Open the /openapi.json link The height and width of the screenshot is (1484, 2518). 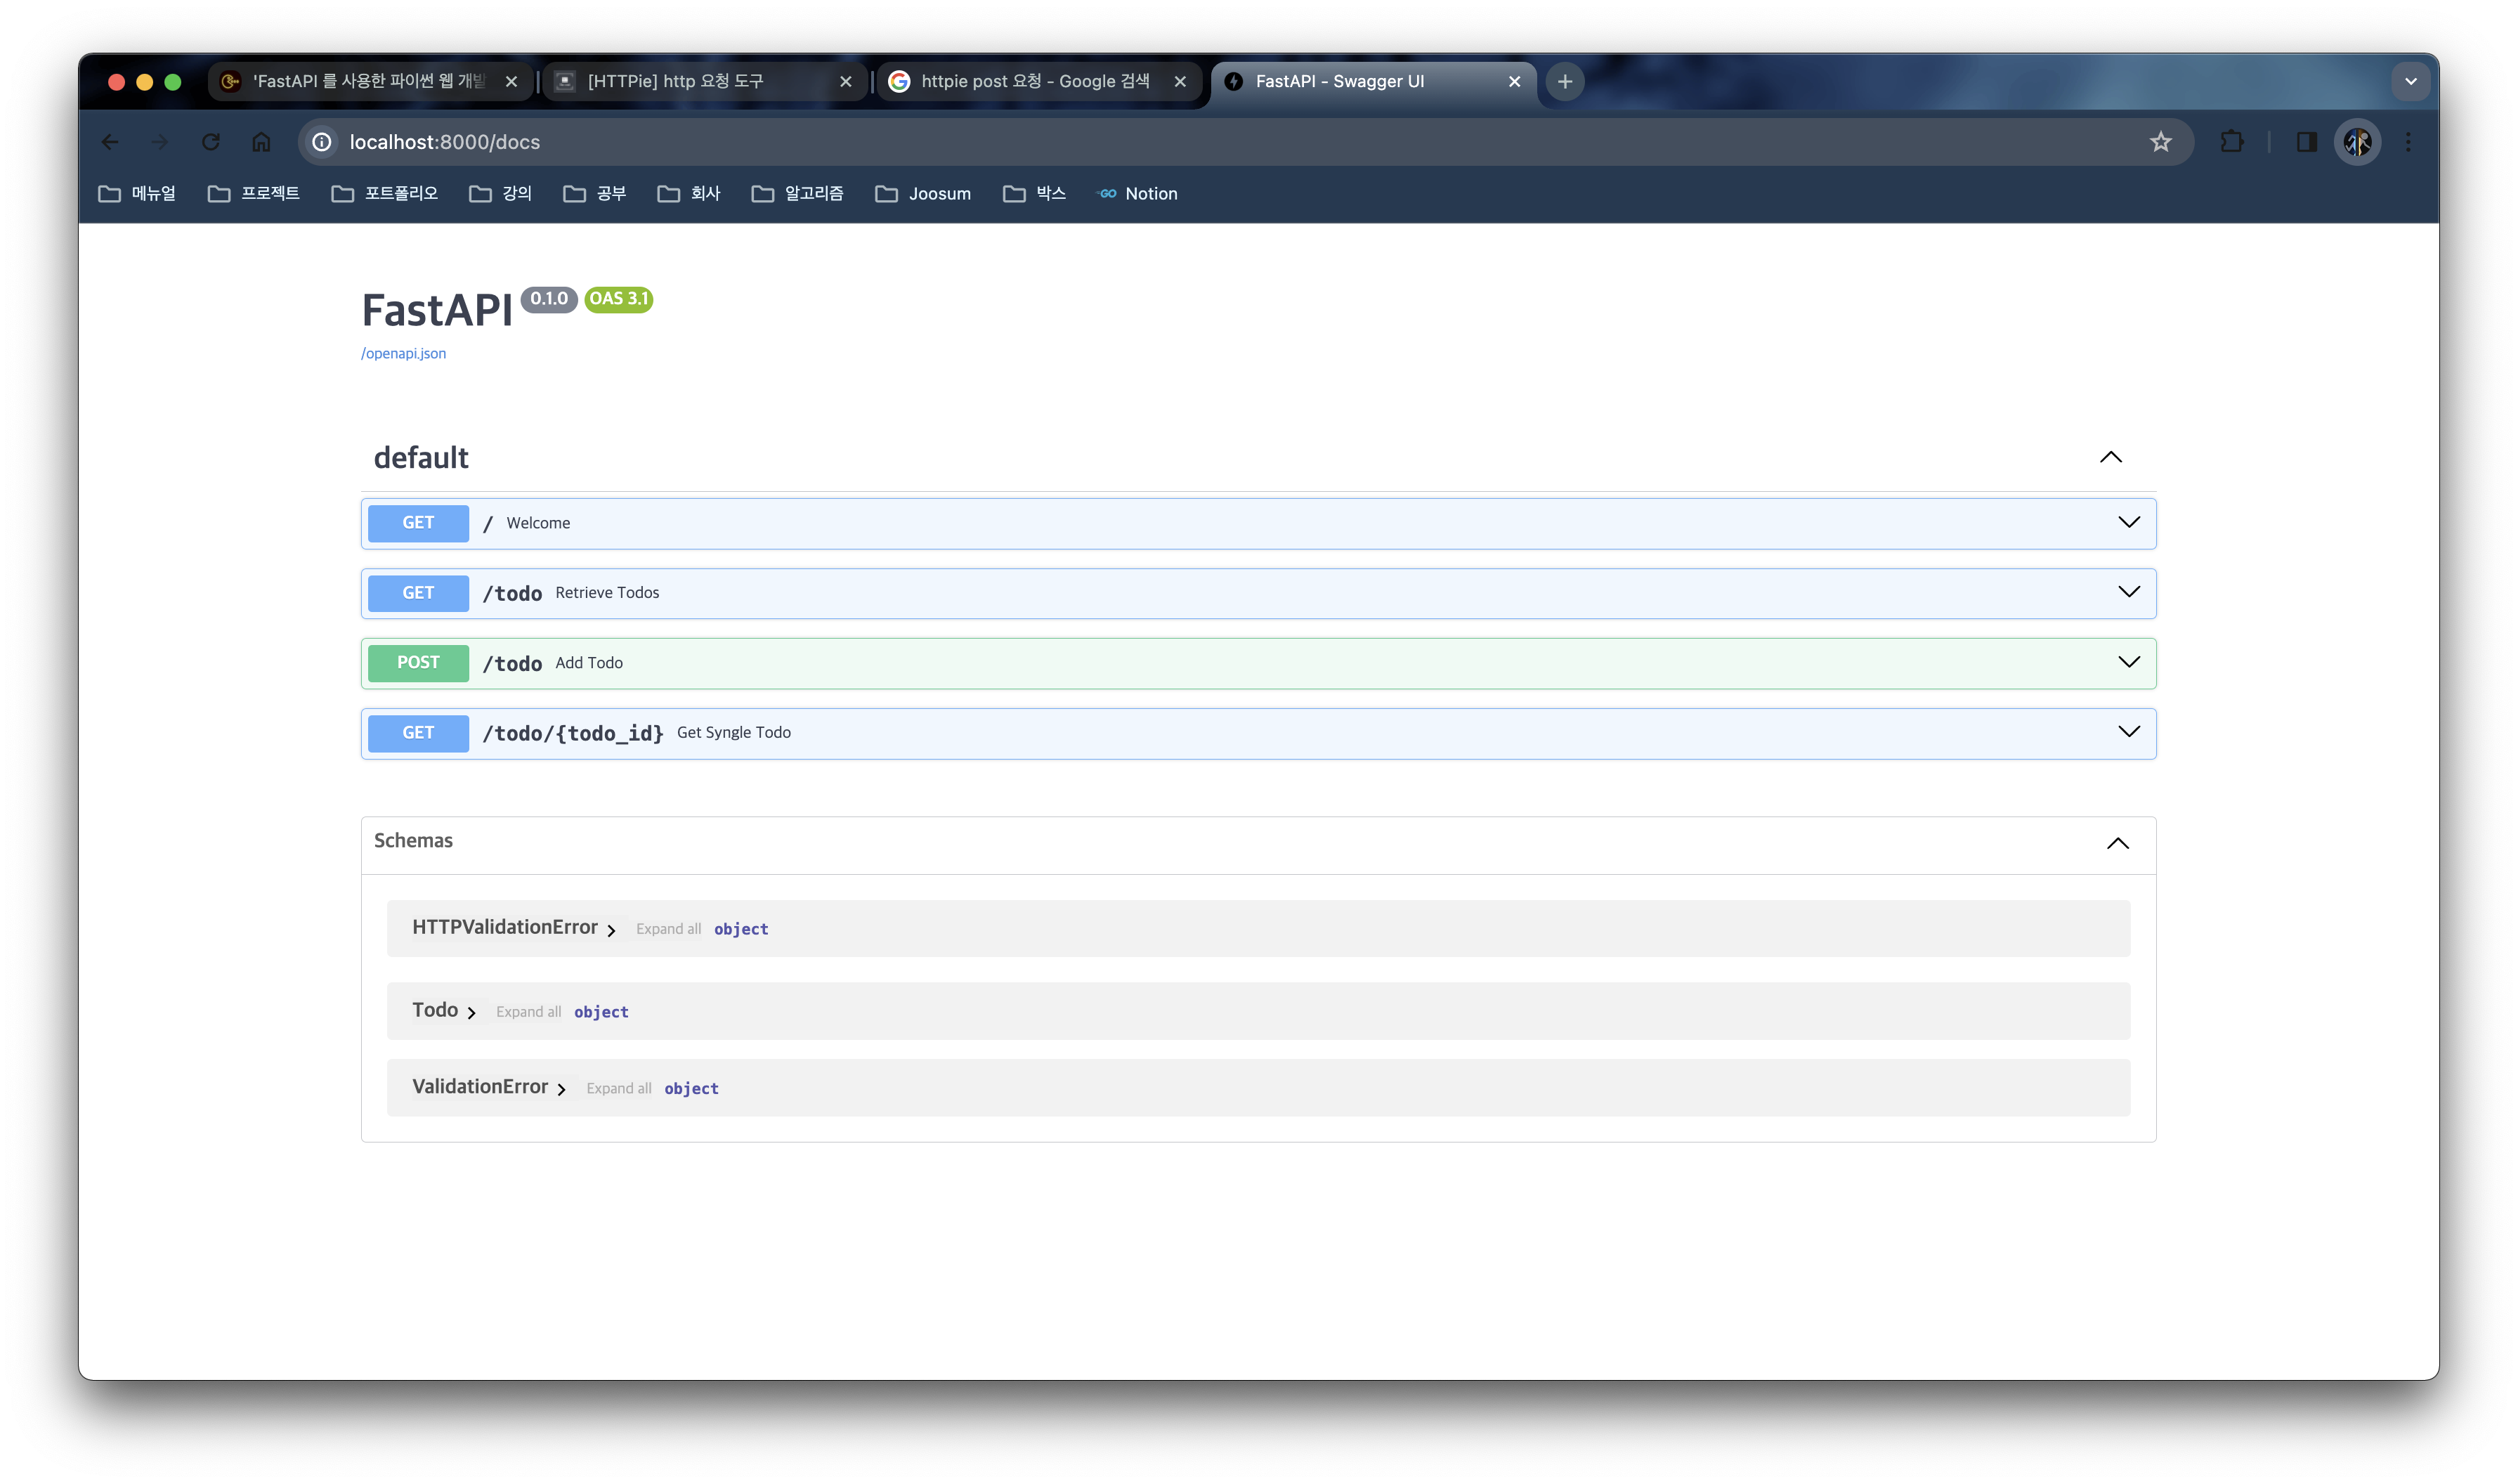click(x=403, y=353)
